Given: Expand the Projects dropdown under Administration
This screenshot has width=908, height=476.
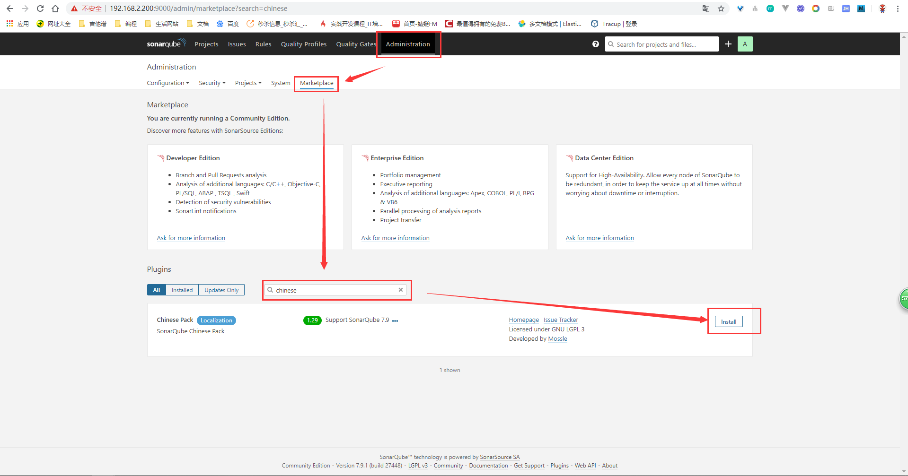Looking at the screenshot, I should point(248,83).
